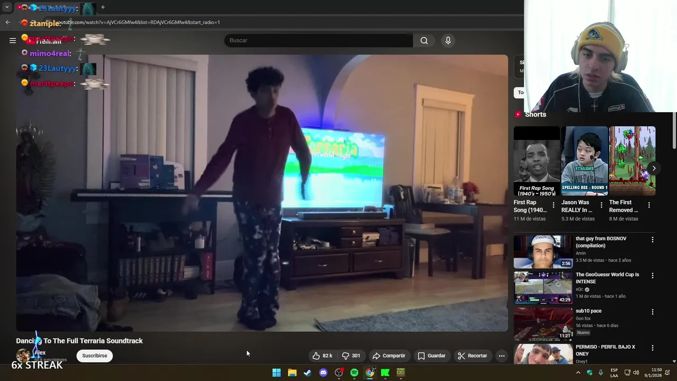Image resolution: width=677 pixels, height=381 pixels.
Task: Start voice search with the microphone icon
Action: [x=448, y=40]
